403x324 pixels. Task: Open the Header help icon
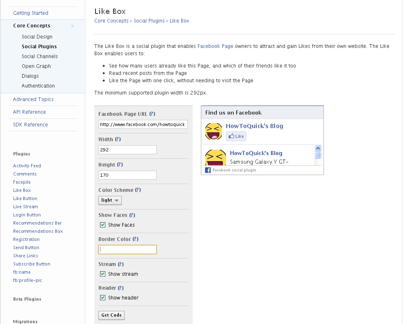(x=121, y=288)
